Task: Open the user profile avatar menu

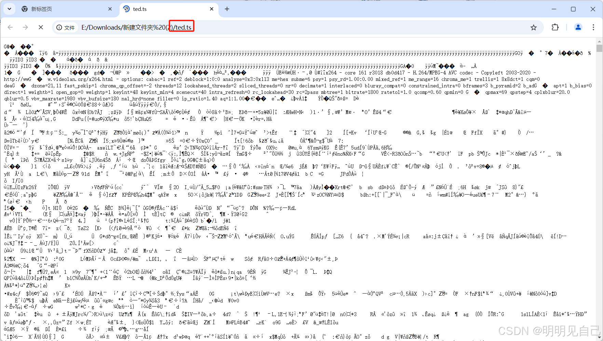Action: [578, 27]
